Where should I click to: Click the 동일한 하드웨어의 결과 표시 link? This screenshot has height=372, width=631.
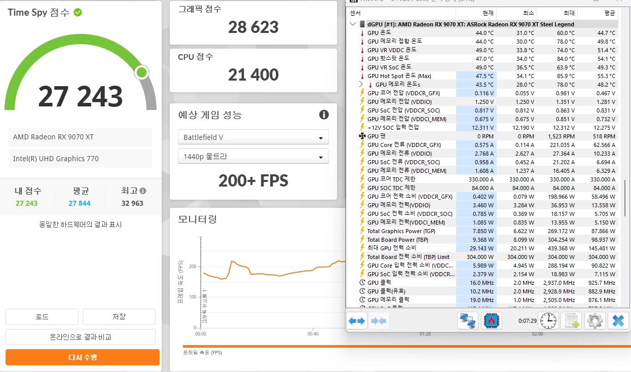(81, 225)
